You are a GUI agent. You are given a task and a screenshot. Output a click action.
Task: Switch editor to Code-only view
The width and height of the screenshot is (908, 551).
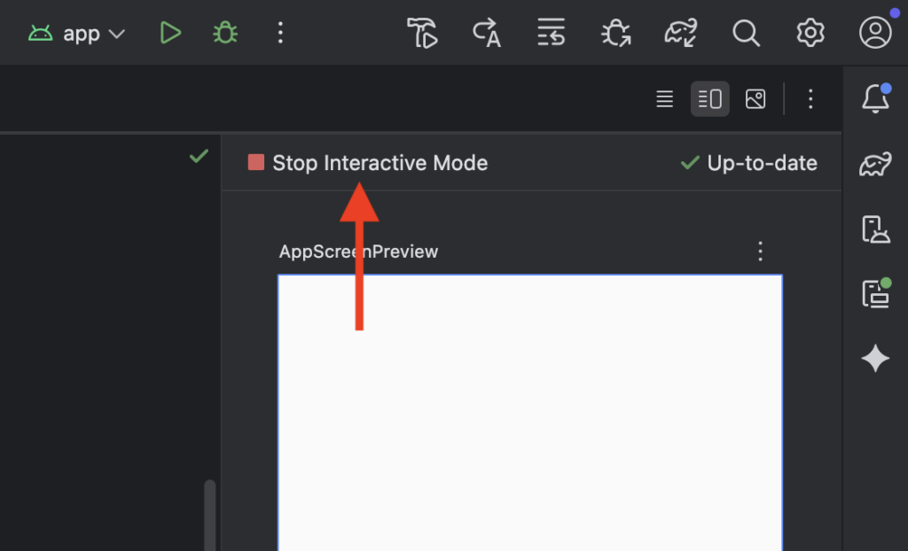[x=664, y=99]
